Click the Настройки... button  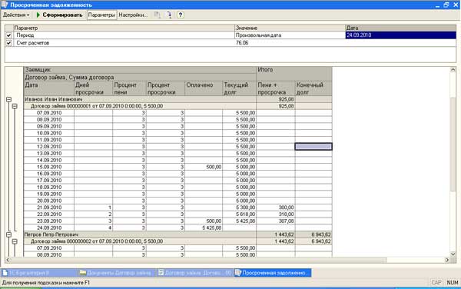133,15
